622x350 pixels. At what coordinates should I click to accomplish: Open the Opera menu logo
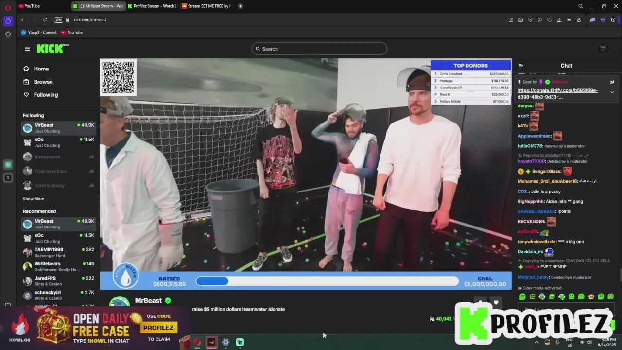click(x=8, y=7)
